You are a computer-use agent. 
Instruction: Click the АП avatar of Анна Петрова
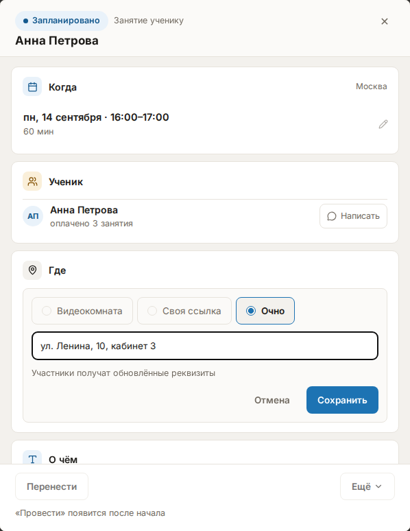(x=33, y=216)
